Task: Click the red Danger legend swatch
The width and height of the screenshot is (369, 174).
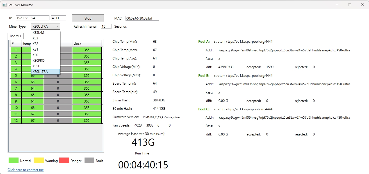Action: click(x=64, y=160)
